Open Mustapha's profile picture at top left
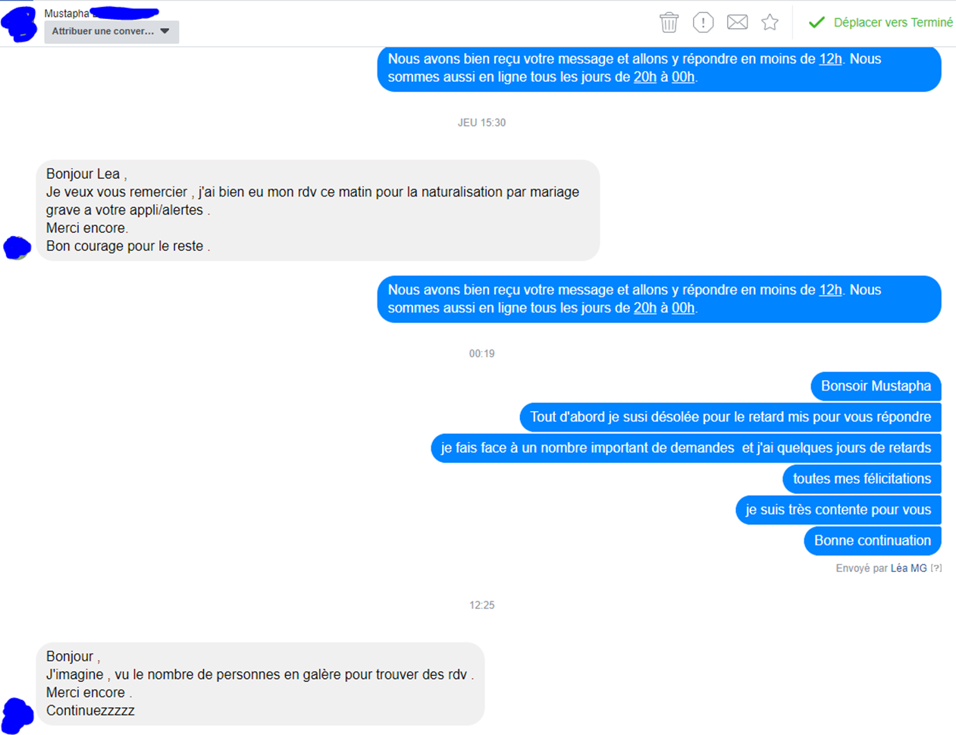This screenshot has width=956, height=735. pyautogui.click(x=19, y=24)
